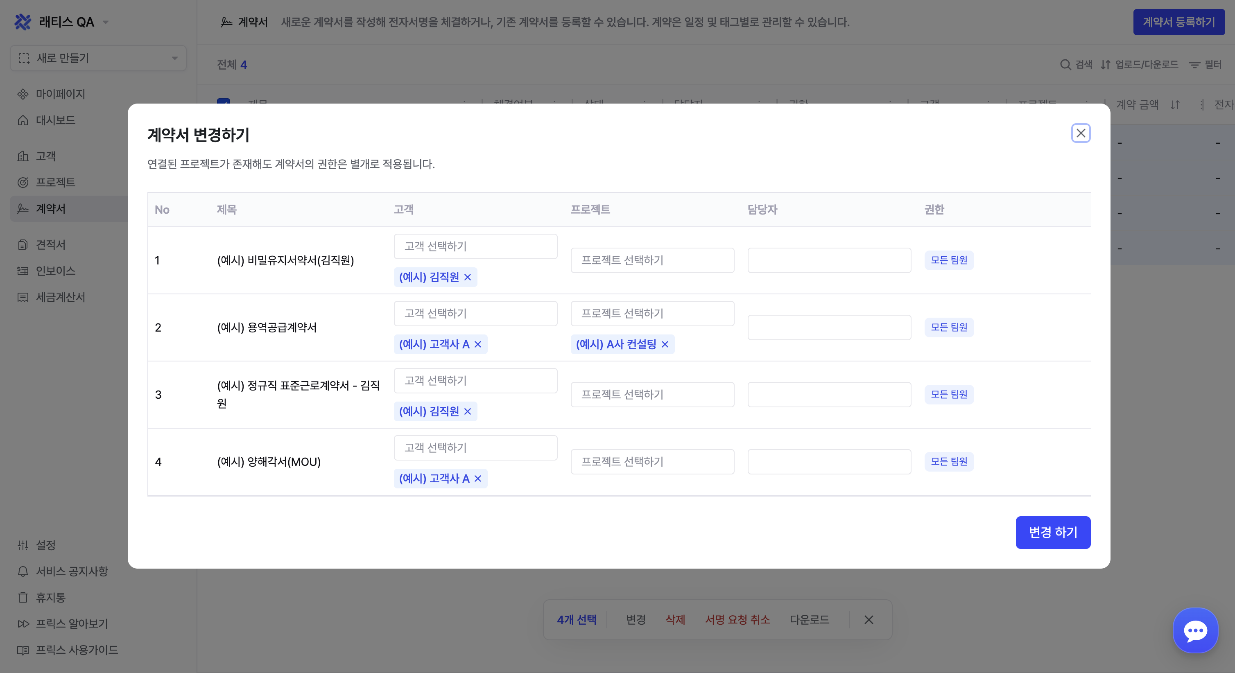The width and height of the screenshot is (1235, 673).
Task: Dismiss the selection bar with X
Action: [868, 620]
